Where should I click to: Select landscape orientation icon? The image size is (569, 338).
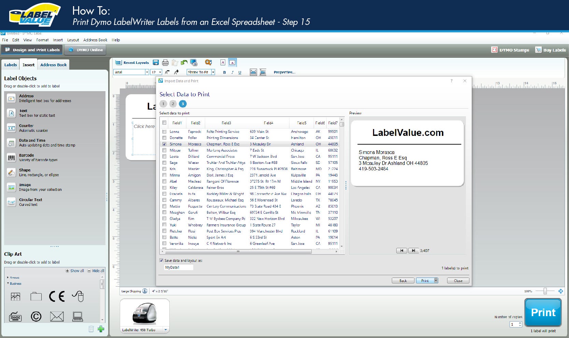tap(232, 62)
